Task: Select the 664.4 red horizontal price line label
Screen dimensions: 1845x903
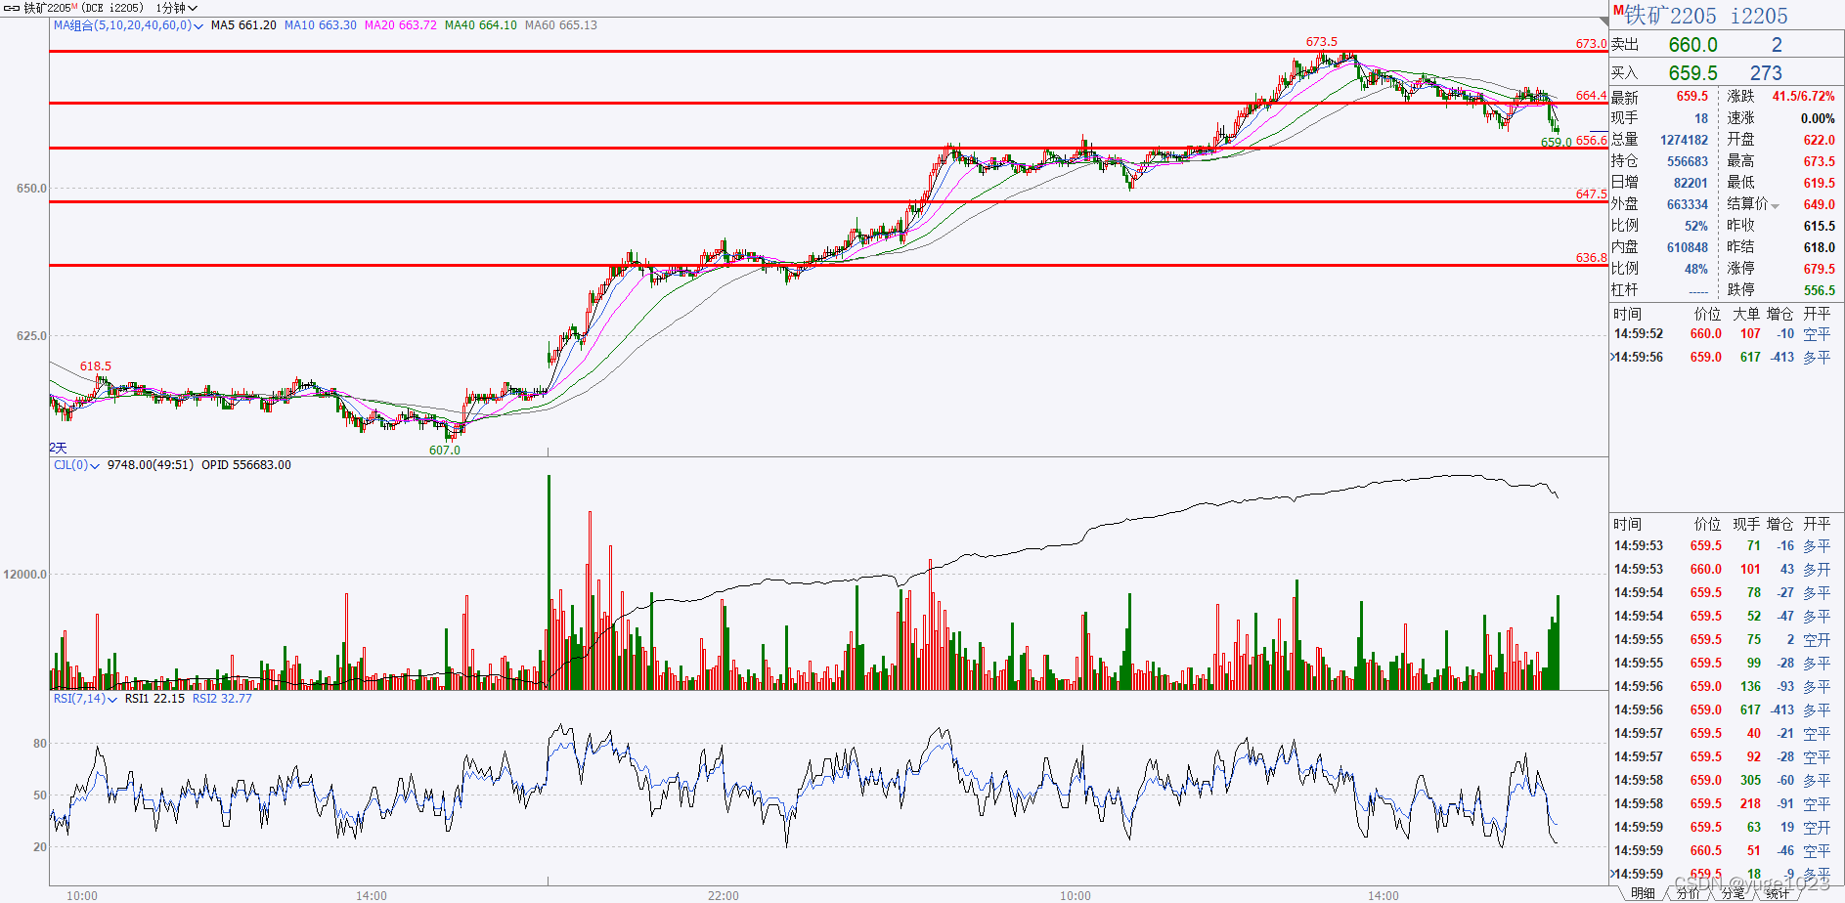Action: (x=1591, y=96)
